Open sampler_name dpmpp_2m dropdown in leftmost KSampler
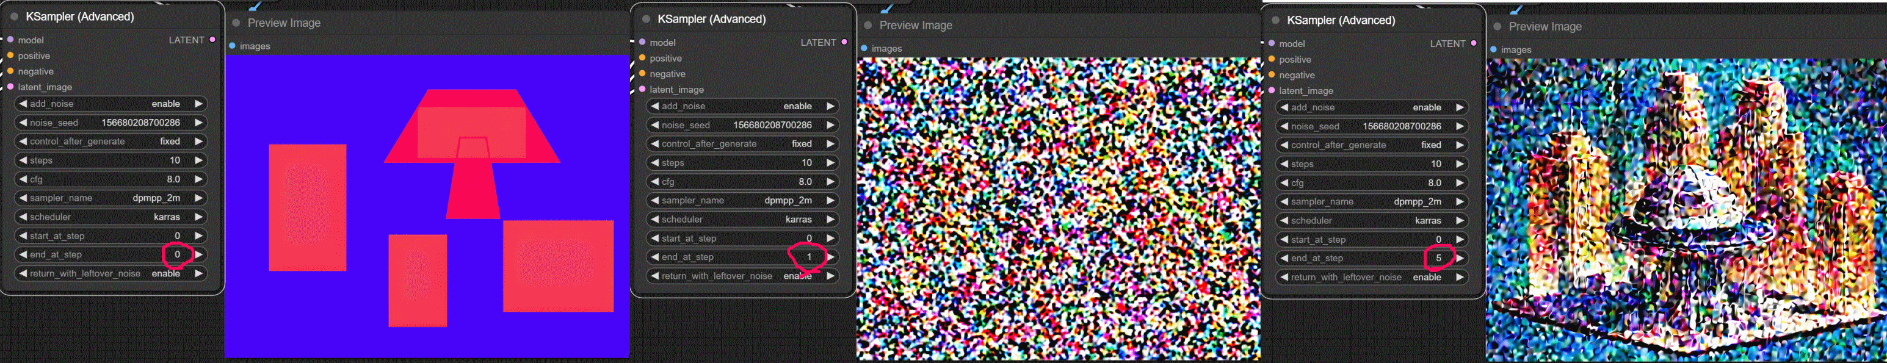The height and width of the screenshot is (363, 1887). 110,198
